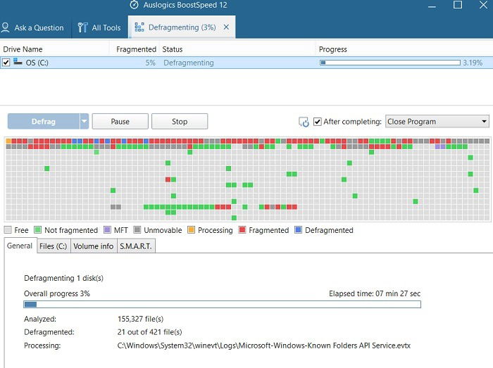This screenshot has width=493, height=368.
Task: Uncheck the OS (C:) drive checkbox
Action: 6,63
